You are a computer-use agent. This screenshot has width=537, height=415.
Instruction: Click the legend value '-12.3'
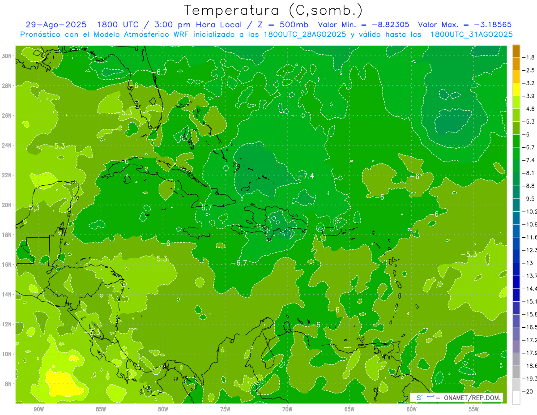pyautogui.click(x=530, y=250)
